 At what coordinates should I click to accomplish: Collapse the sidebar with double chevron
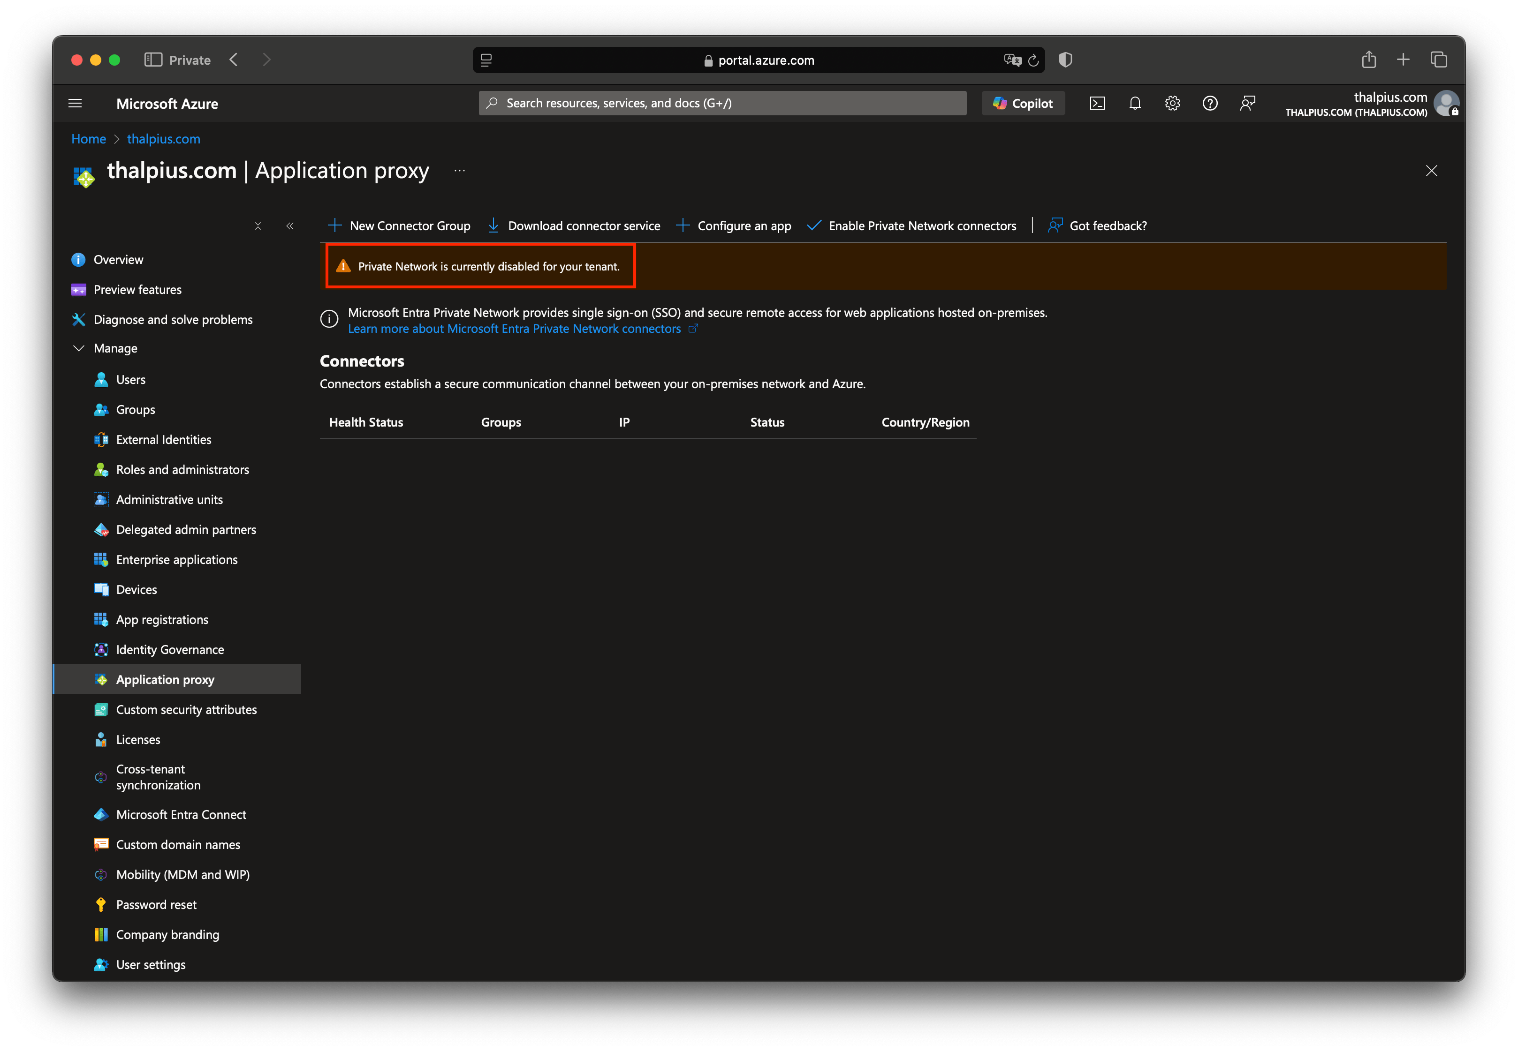pyautogui.click(x=290, y=226)
